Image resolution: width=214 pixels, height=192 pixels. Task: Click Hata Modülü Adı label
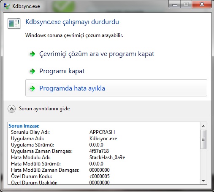pos(31,157)
